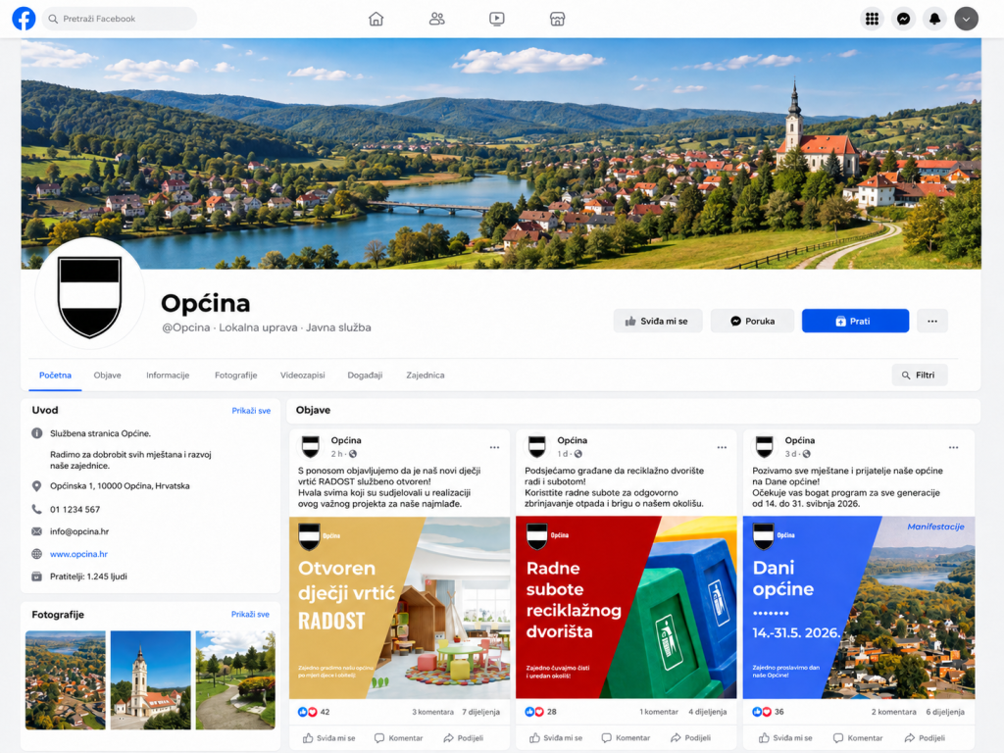Image resolution: width=1004 pixels, height=753 pixels.
Task: Click the Sviđa mi se page button
Action: tap(658, 321)
